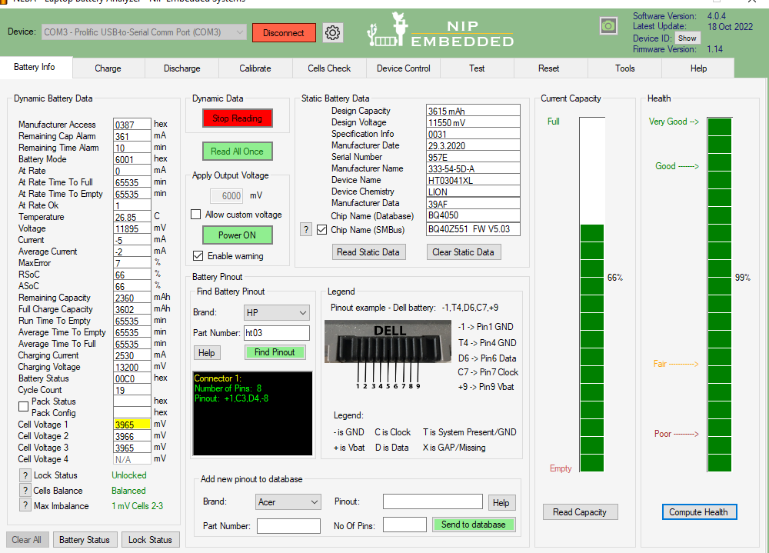Image resolution: width=769 pixels, height=553 pixels.
Task: Click the Part Number field containing ht03
Action: click(x=276, y=333)
